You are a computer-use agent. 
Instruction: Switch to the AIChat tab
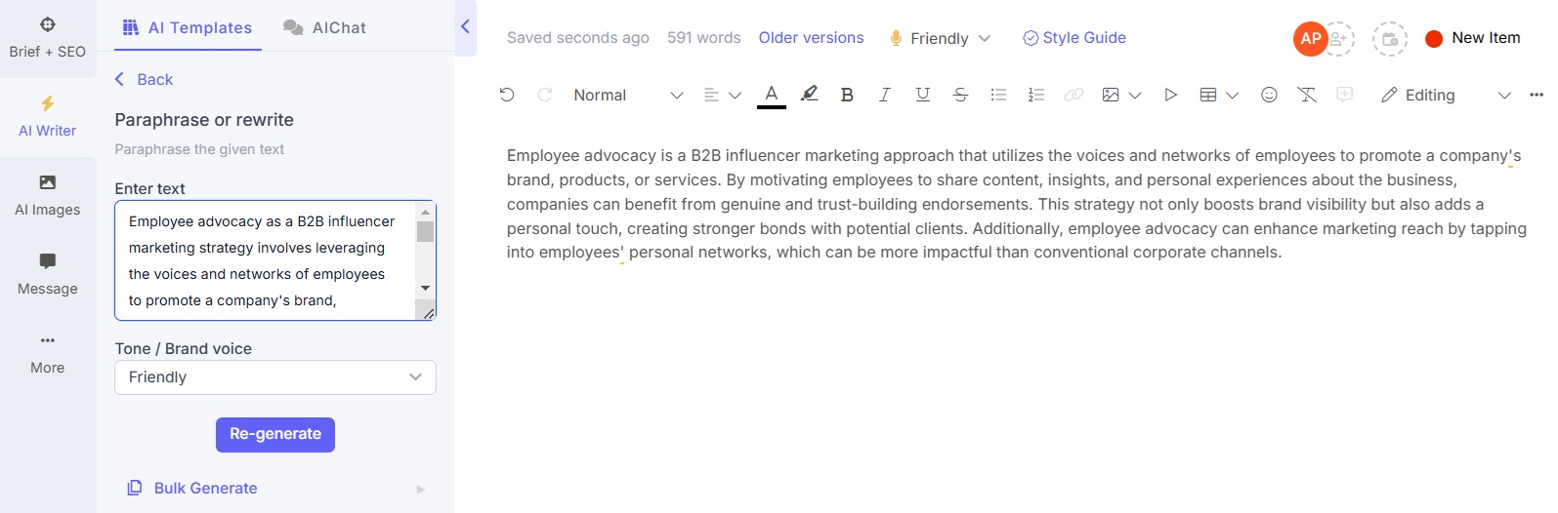325,27
